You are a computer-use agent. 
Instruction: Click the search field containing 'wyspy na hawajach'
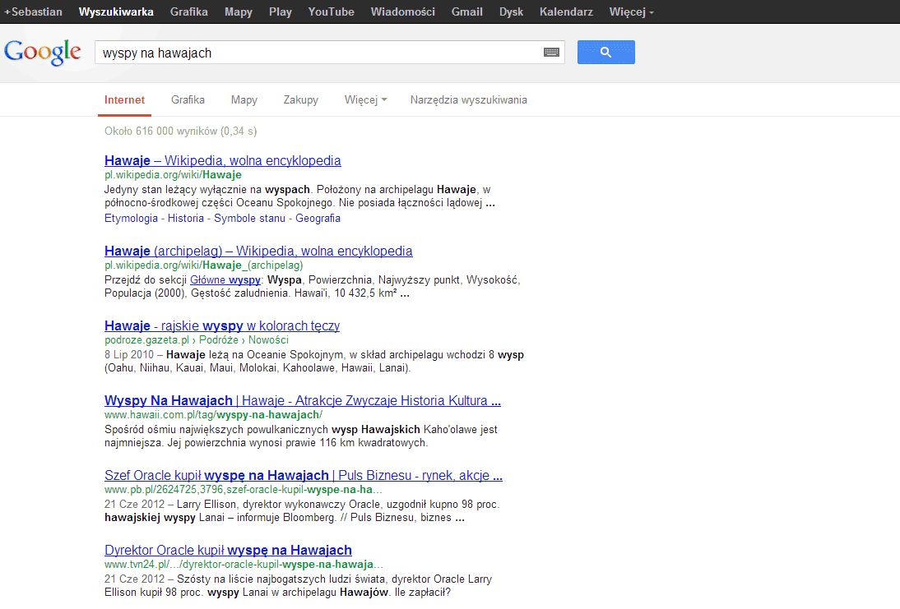coord(317,53)
